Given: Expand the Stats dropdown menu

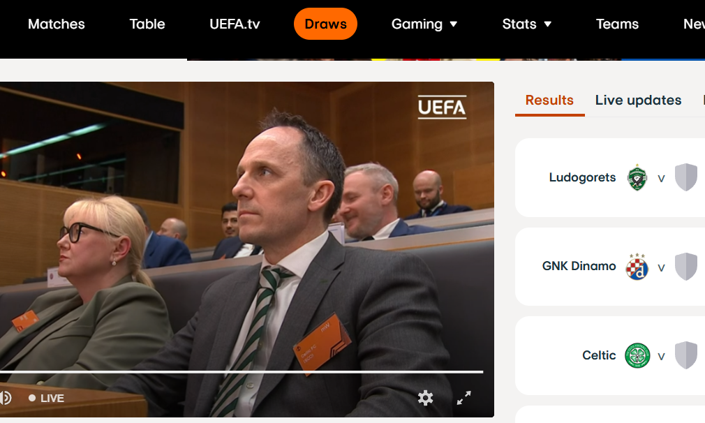Looking at the screenshot, I should tap(526, 24).
